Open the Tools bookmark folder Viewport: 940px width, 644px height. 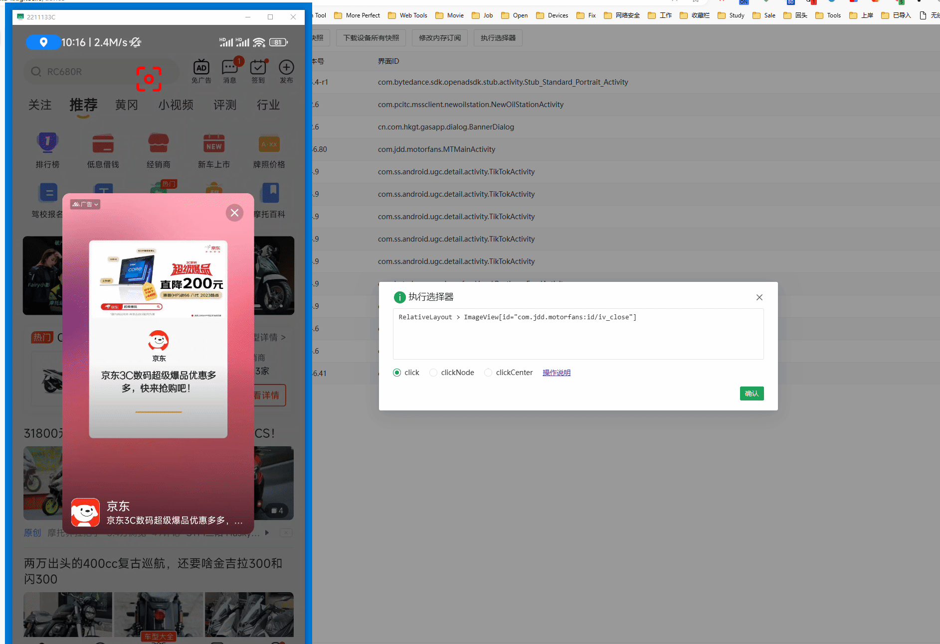point(828,15)
